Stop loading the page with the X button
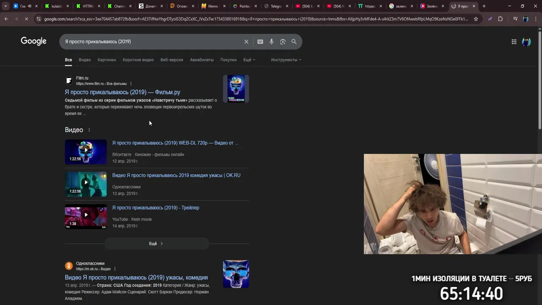542x305 pixels. click(x=26, y=19)
